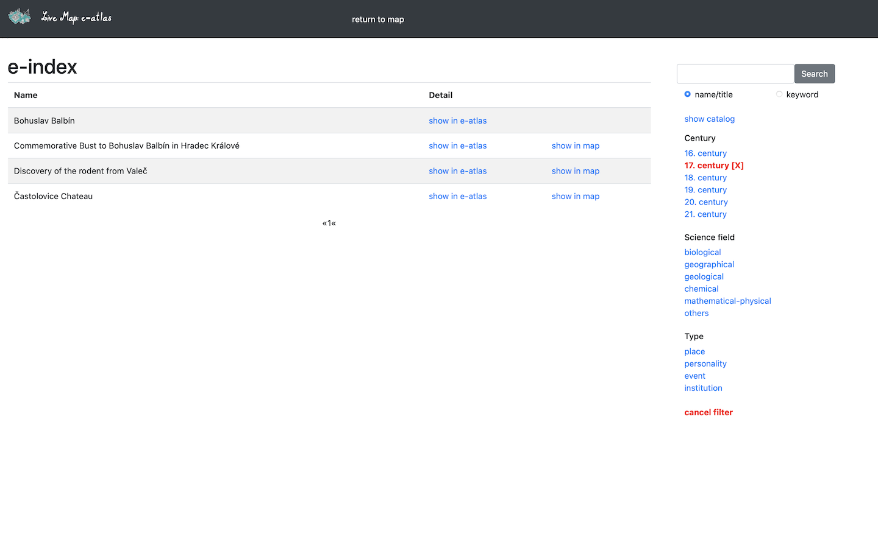Viewport: 878px width, 548px height.
Task: Select the keyword radio button
Action: (x=779, y=94)
